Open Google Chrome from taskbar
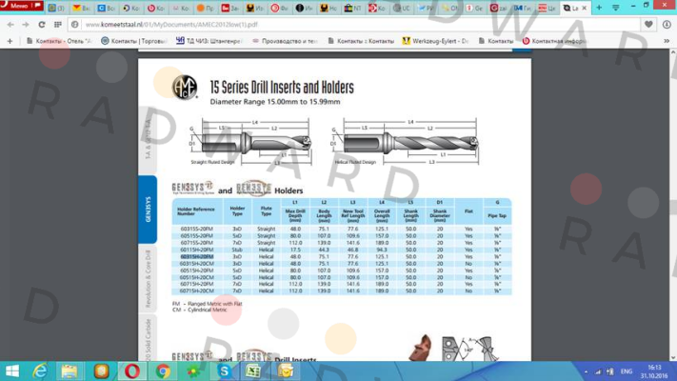The width and height of the screenshot is (677, 381). 163,371
